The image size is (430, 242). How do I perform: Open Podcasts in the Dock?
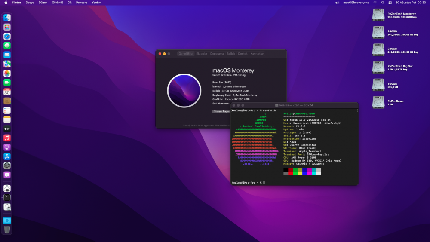pyautogui.click(x=7, y=147)
